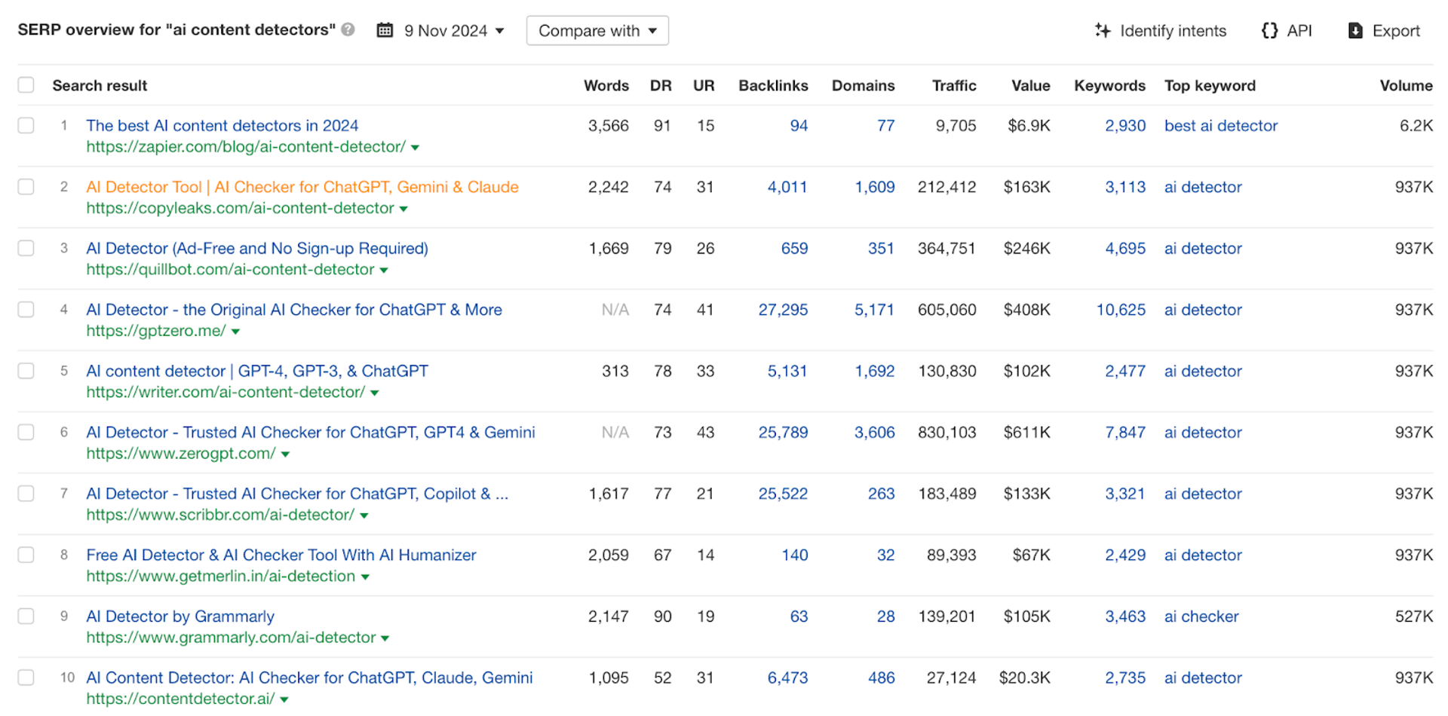Click the Identify intents button label
This screenshot has height=716, width=1448.
(1173, 31)
